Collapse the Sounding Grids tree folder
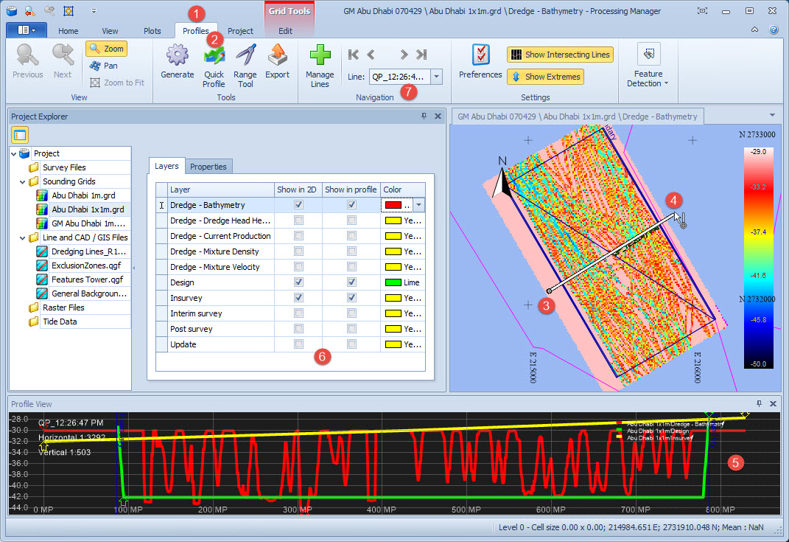The height and width of the screenshot is (542, 789). click(x=24, y=181)
